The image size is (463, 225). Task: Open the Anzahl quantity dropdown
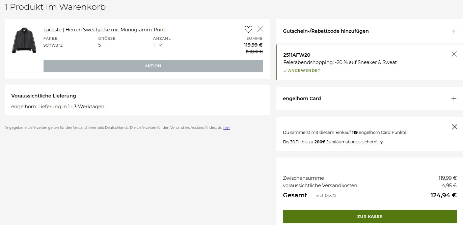coord(157,45)
